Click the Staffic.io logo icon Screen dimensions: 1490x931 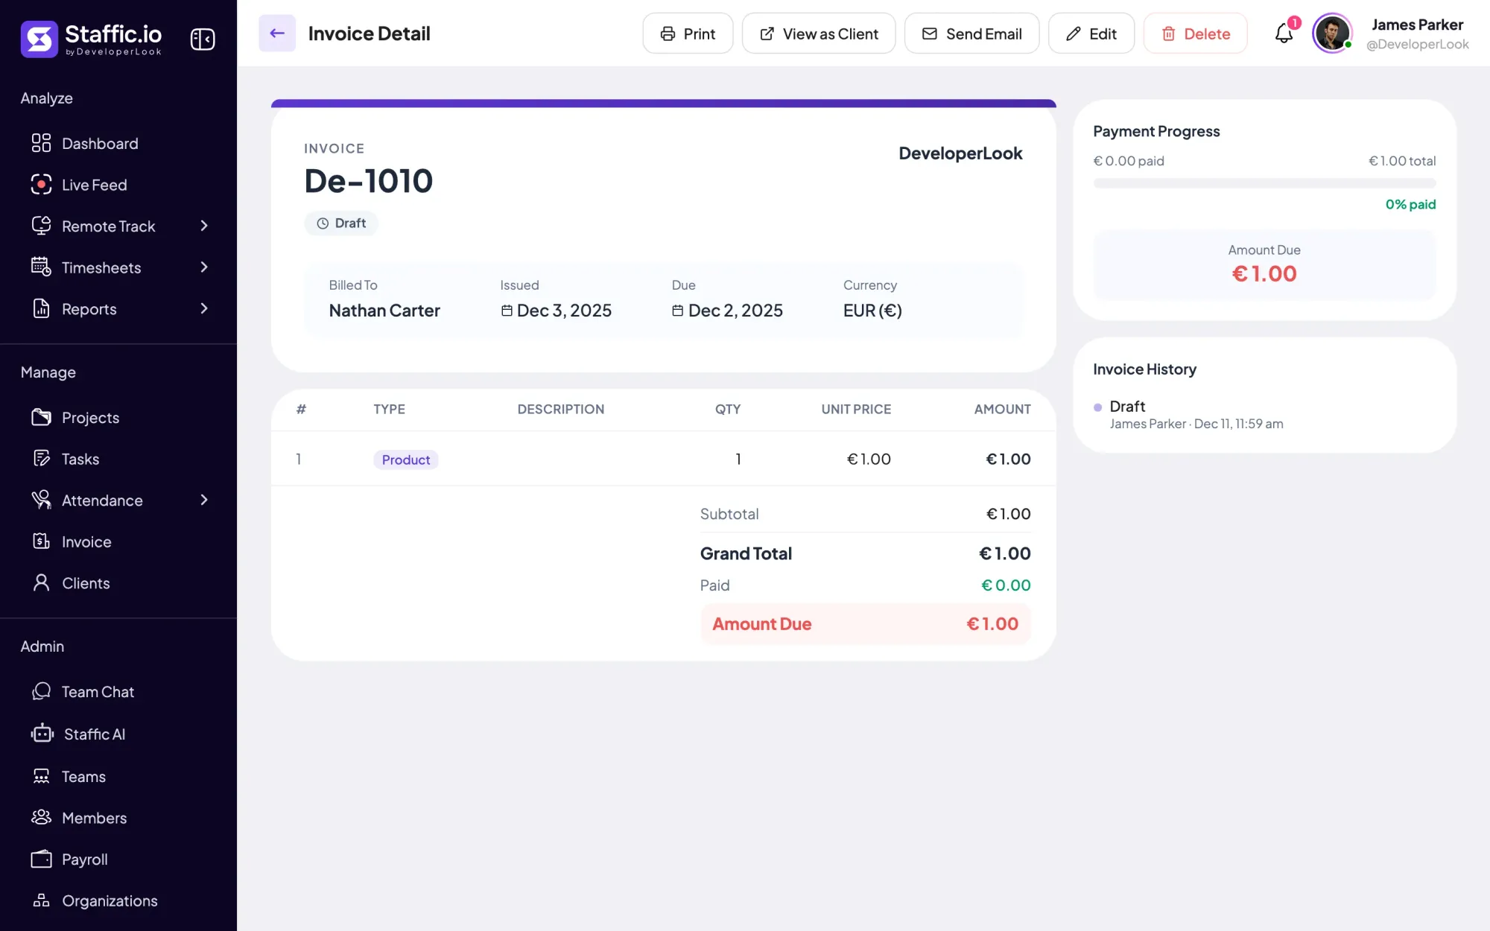click(39, 39)
